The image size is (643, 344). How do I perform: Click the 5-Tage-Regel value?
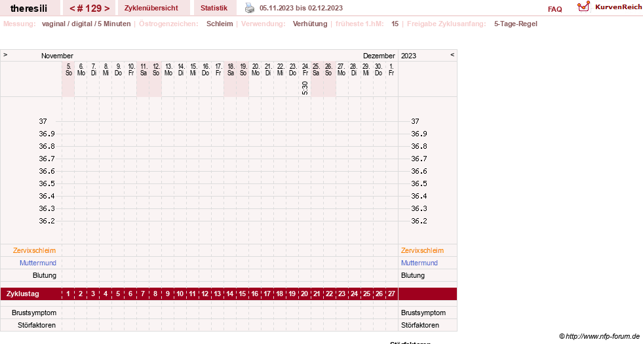(x=515, y=24)
